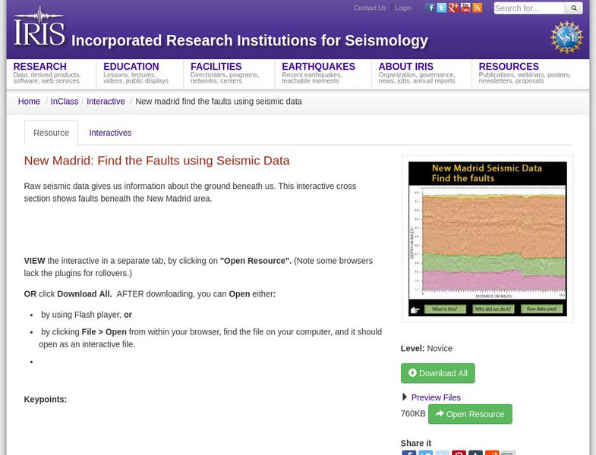Open the IRIS Twitter icon in header
This screenshot has width=596, height=455.
[x=442, y=8]
